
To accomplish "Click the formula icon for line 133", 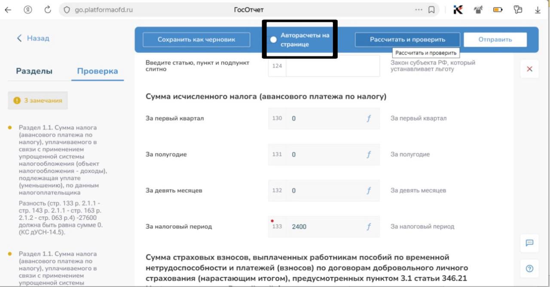I will pyautogui.click(x=368, y=227).
